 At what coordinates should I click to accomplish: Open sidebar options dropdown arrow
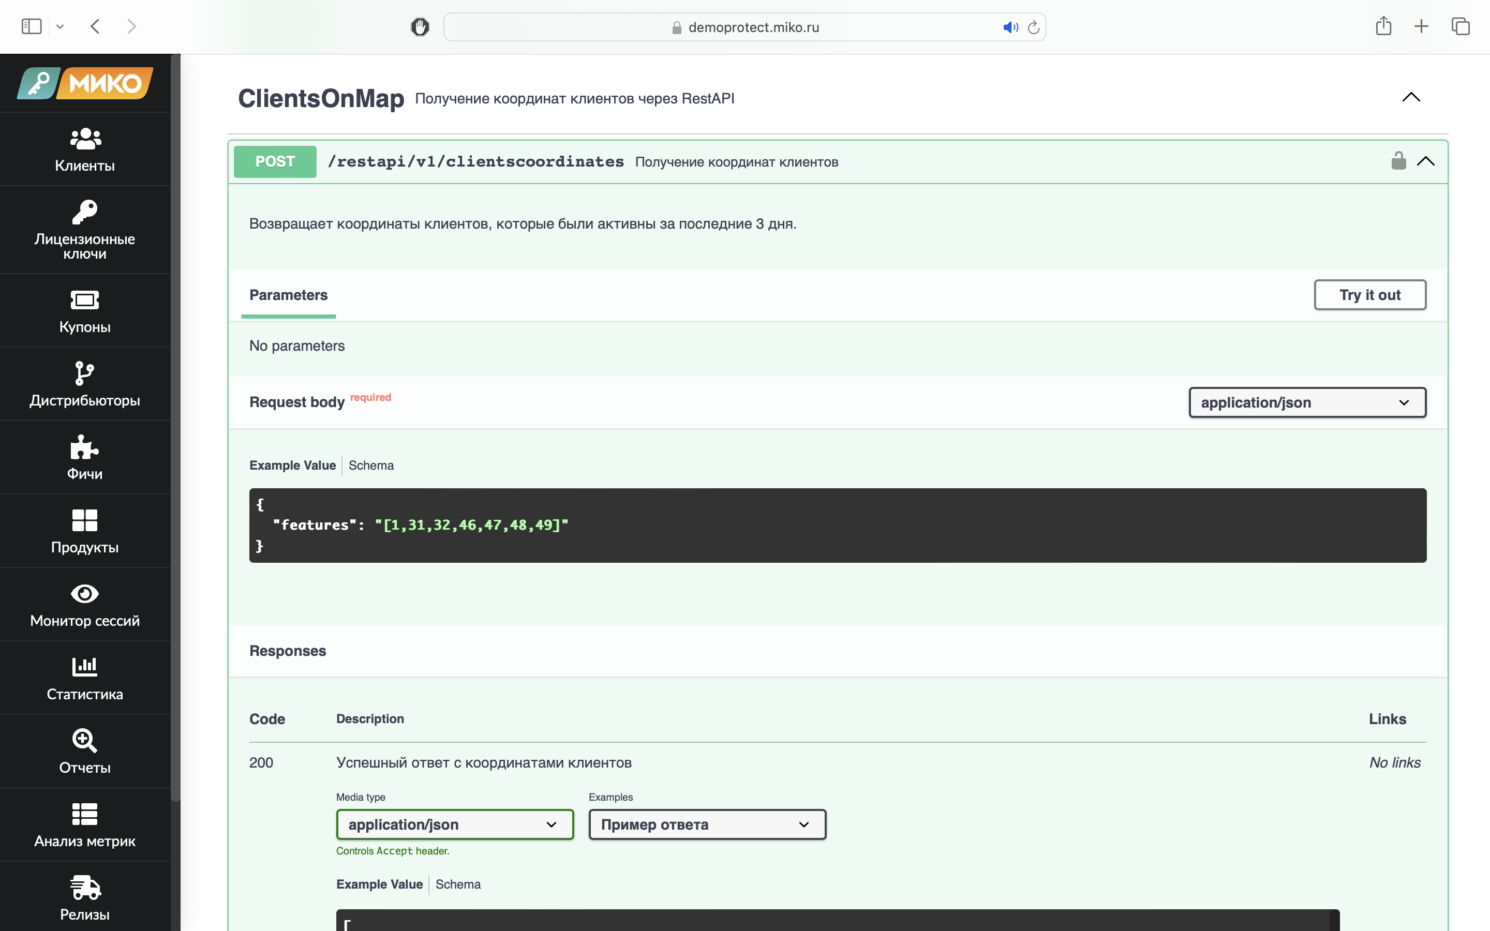coord(59,26)
